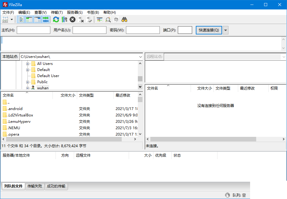Click the 快速连接 button
This screenshot has width=287, height=199.
pos(209,30)
